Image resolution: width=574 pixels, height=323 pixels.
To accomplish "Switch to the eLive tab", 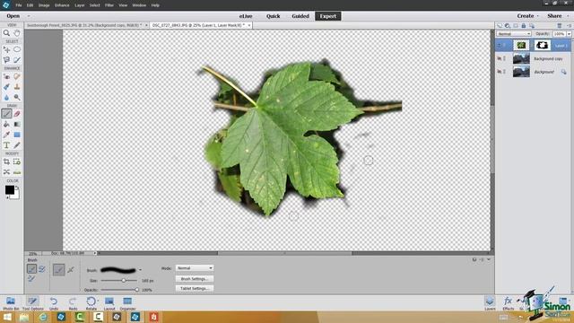I will [246, 16].
